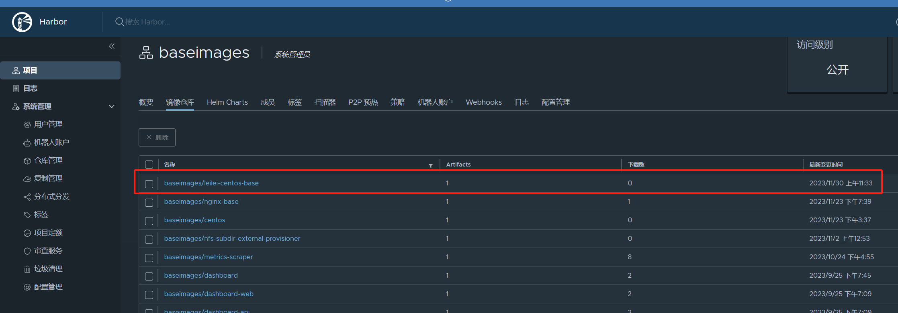This screenshot has height=313, width=898.
Task: Open 仓库管理 in the sidebar
Action: (48, 161)
